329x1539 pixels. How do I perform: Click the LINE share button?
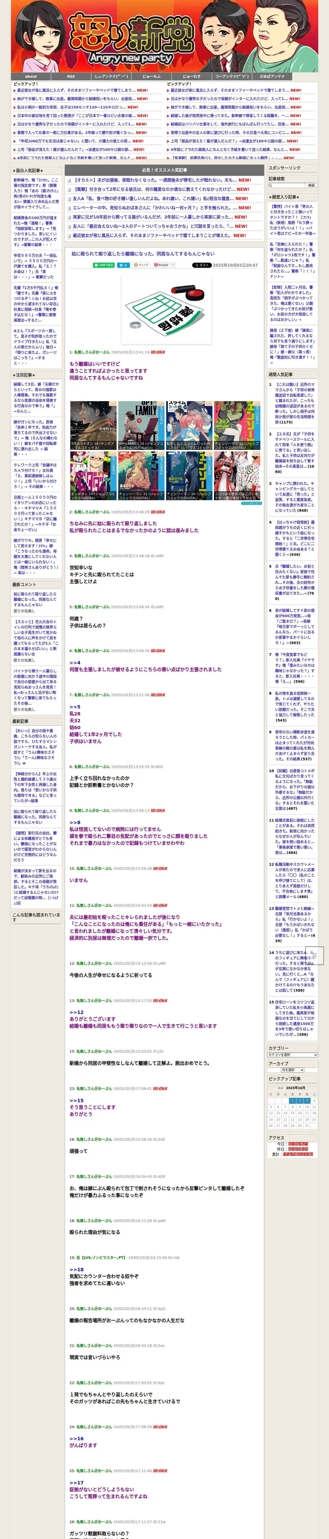coord(104,265)
